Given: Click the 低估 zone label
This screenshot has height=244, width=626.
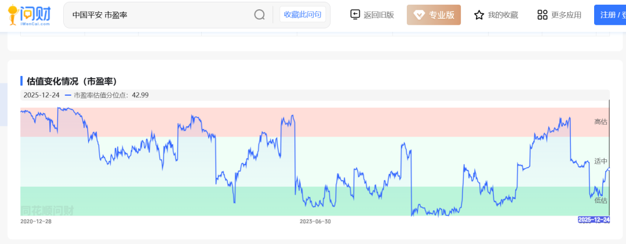Looking at the screenshot, I should click(600, 200).
